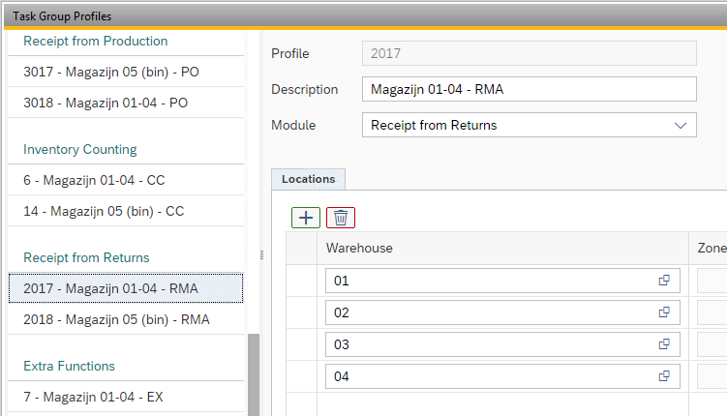Image resolution: width=727 pixels, height=416 pixels.
Task: Switch to the Locations tab
Action: pos(308,179)
